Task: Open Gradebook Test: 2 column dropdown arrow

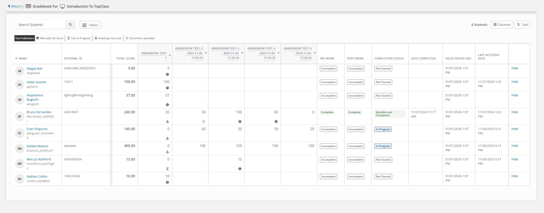Action: tap(206, 53)
